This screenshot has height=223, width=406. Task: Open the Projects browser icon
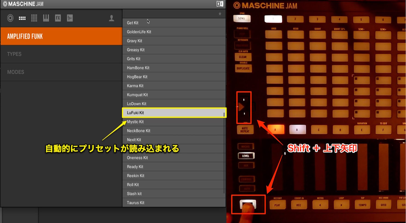(10, 18)
